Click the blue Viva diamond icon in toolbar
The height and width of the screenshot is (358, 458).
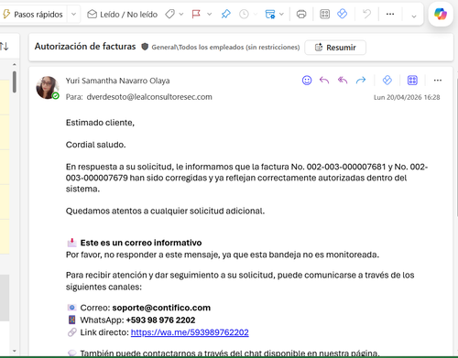[x=342, y=14]
